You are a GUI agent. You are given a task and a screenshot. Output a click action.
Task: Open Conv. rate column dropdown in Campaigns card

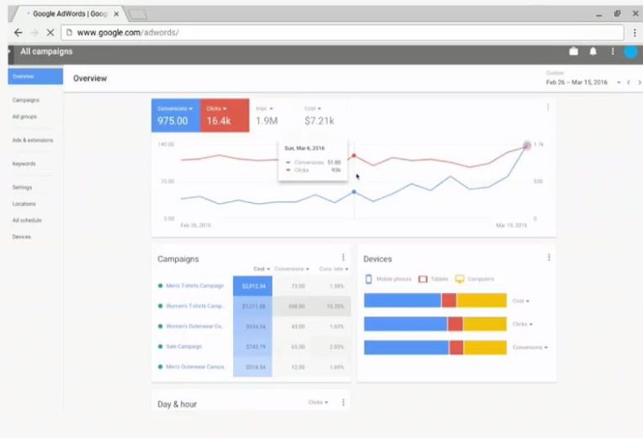(x=334, y=269)
